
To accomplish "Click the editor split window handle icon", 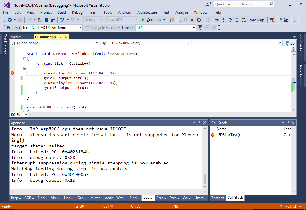I will tap(294, 49).
